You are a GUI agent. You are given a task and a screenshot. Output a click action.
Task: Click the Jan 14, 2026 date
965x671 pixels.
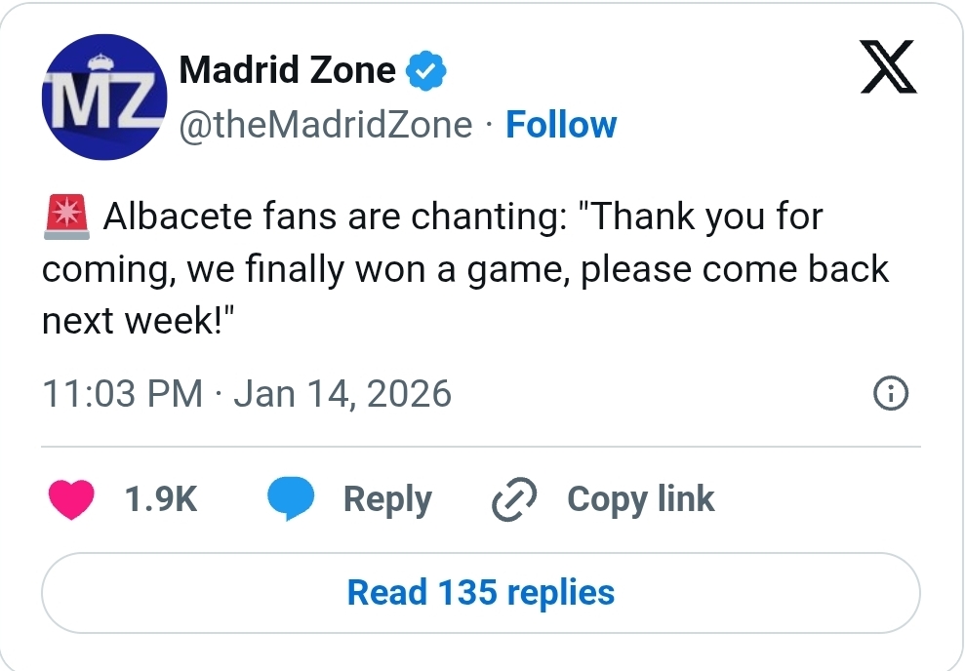[x=343, y=394]
